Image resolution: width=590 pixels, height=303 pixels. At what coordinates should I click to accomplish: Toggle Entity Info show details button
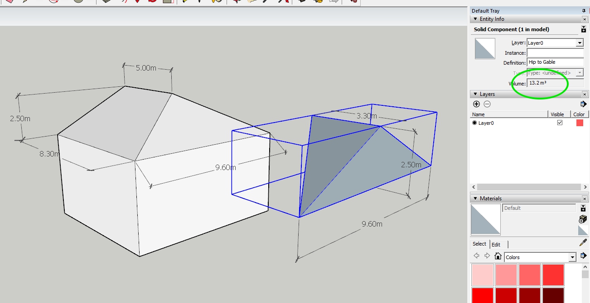click(x=584, y=29)
